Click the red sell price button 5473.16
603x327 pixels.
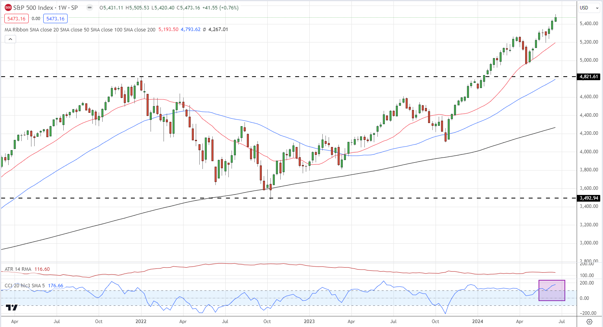click(16, 18)
